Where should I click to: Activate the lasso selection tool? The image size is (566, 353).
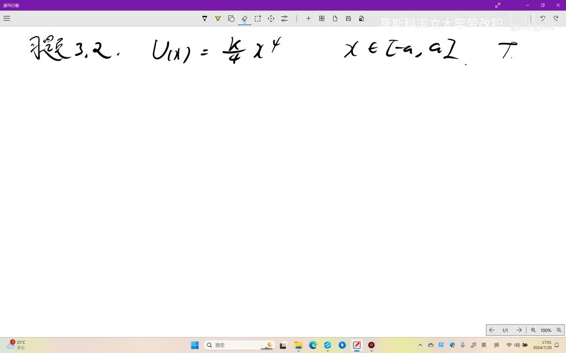(258, 18)
